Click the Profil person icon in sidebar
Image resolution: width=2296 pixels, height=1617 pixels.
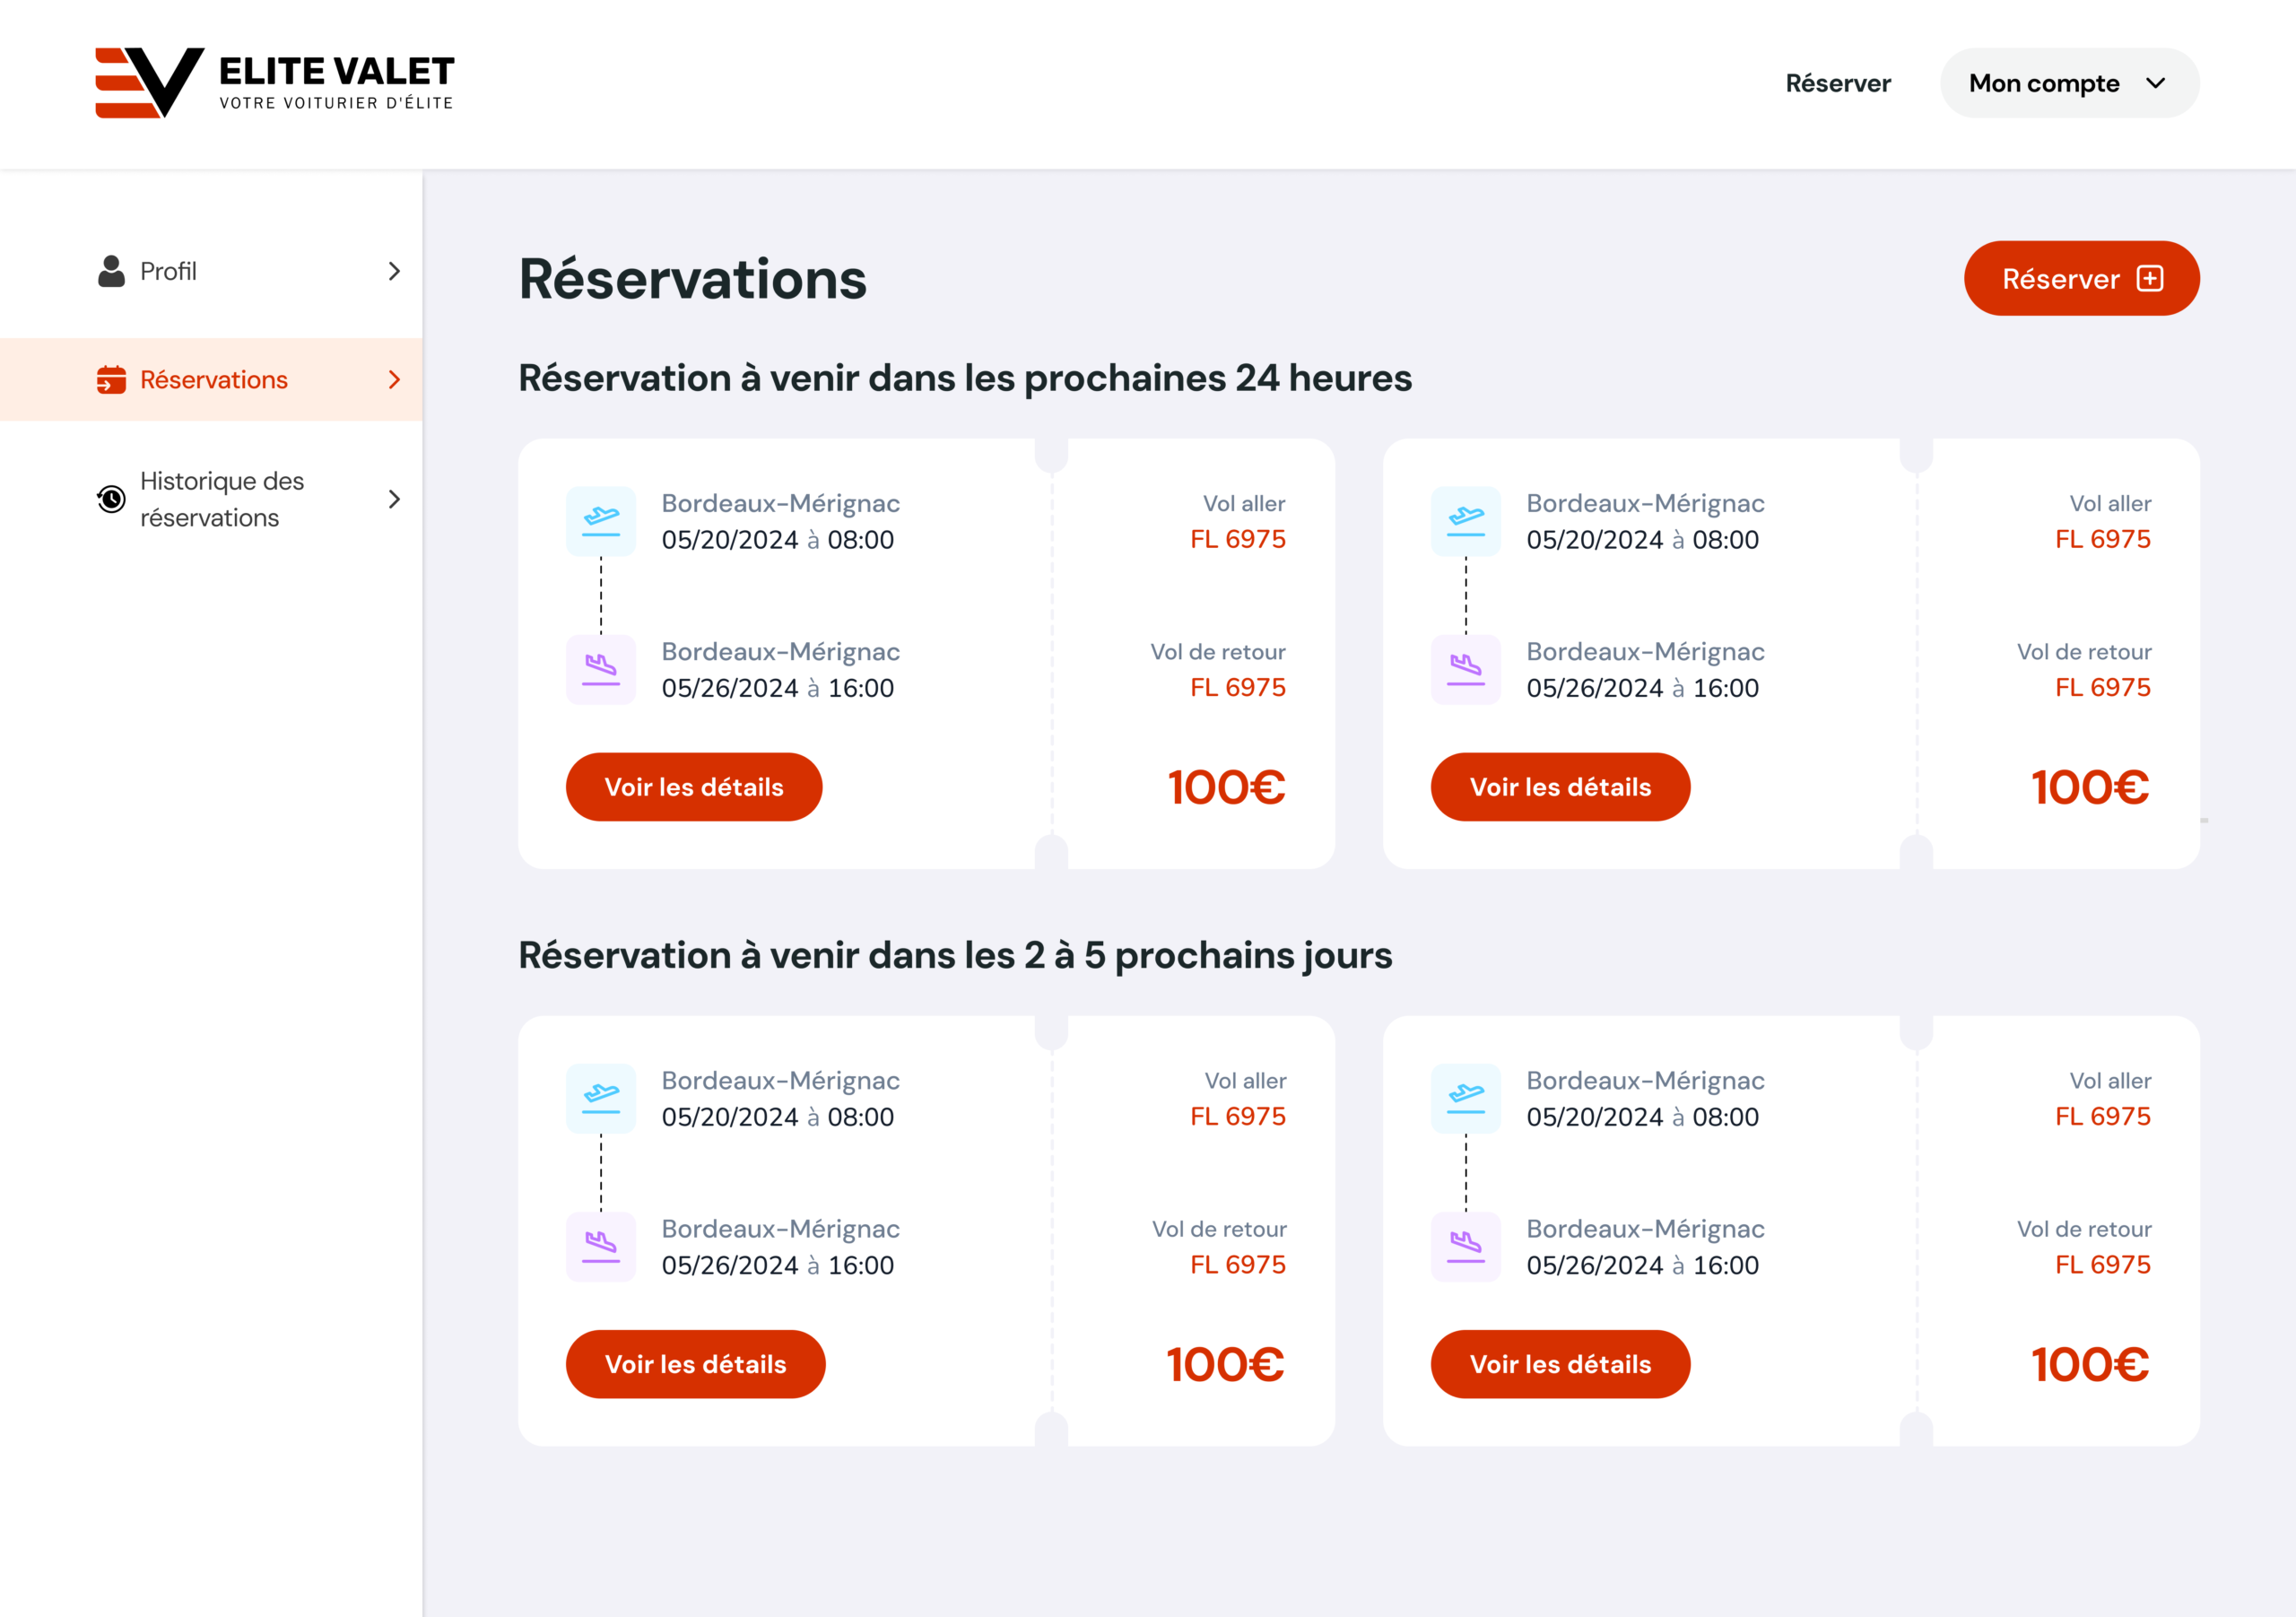111,271
